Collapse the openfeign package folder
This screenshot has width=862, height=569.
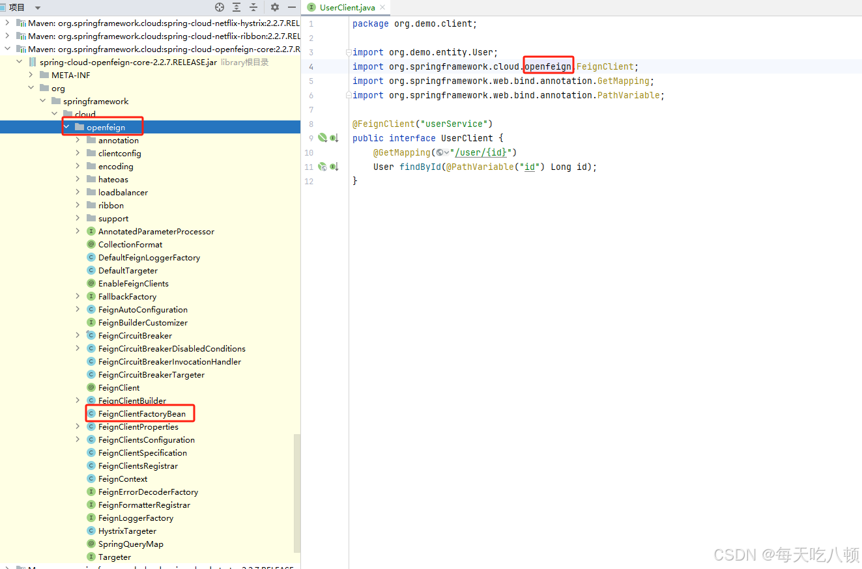pyautogui.click(x=66, y=127)
